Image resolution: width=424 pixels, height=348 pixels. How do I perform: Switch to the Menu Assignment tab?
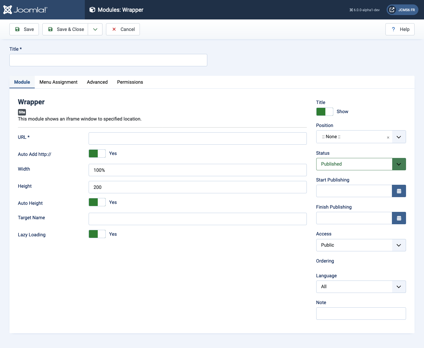tap(58, 82)
